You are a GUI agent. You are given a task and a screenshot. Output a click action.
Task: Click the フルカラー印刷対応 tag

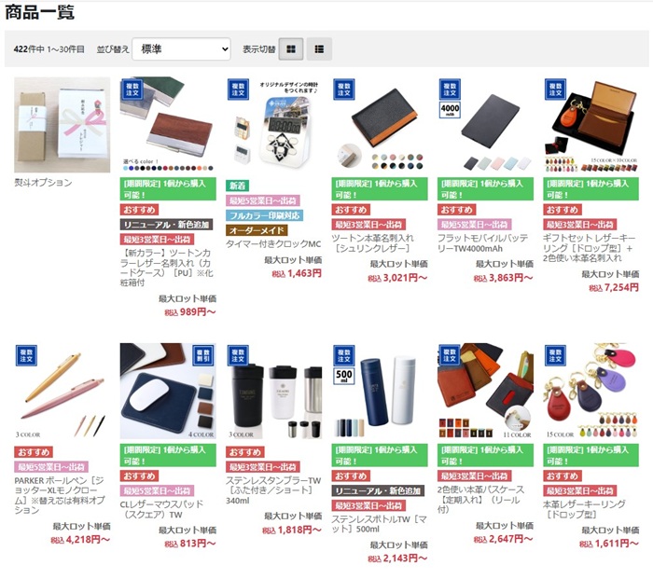(x=264, y=215)
